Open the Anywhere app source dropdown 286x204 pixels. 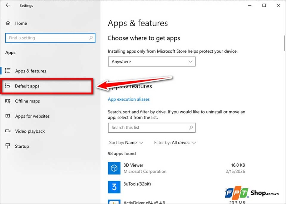click(x=152, y=61)
